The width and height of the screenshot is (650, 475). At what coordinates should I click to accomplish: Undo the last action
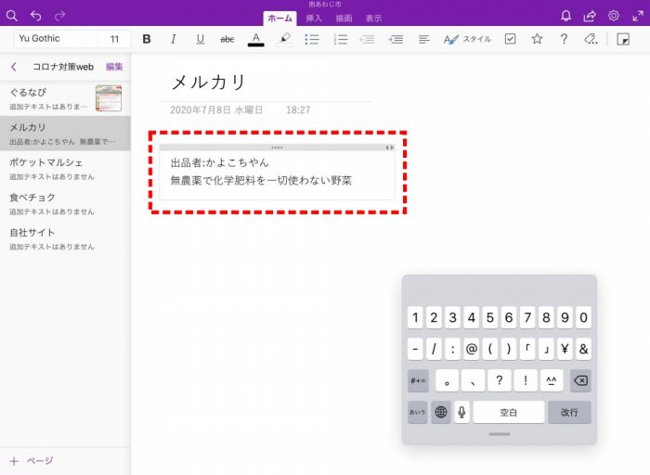coord(36,16)
